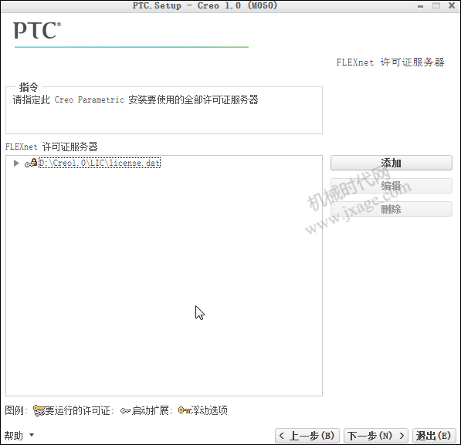Click the right chevron on 下一步 button
Image resolution: width=461 pixels, height=445 pixels.
[402, 436]
